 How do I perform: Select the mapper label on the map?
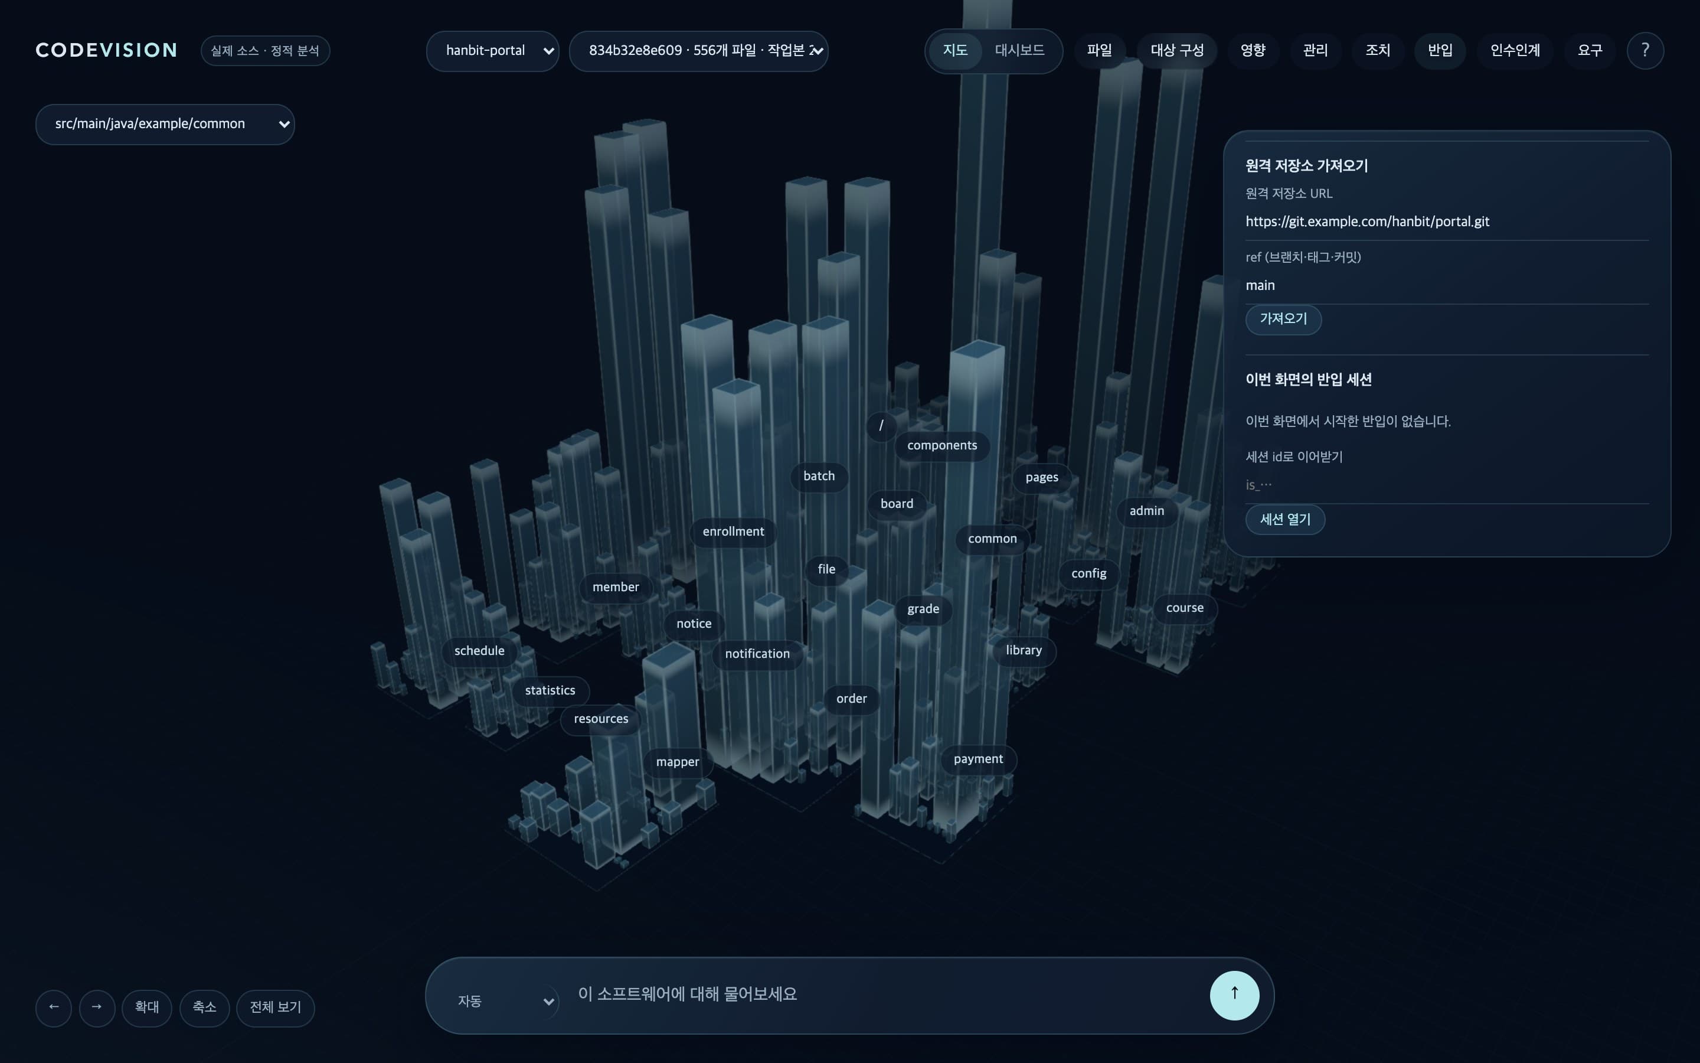point(677,762)
